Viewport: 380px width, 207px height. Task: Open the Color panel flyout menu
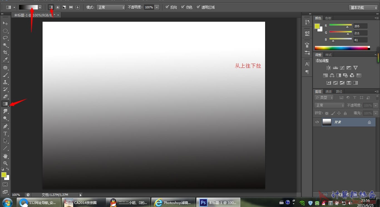(376, 18)
